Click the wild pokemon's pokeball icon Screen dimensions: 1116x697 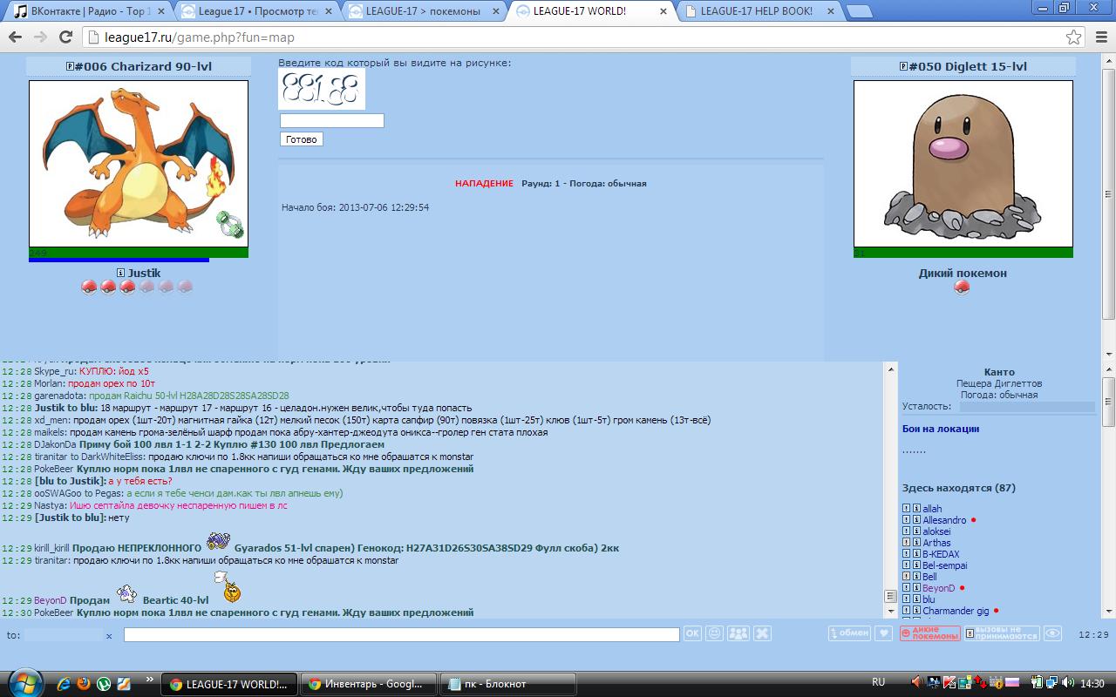point(962,288)
